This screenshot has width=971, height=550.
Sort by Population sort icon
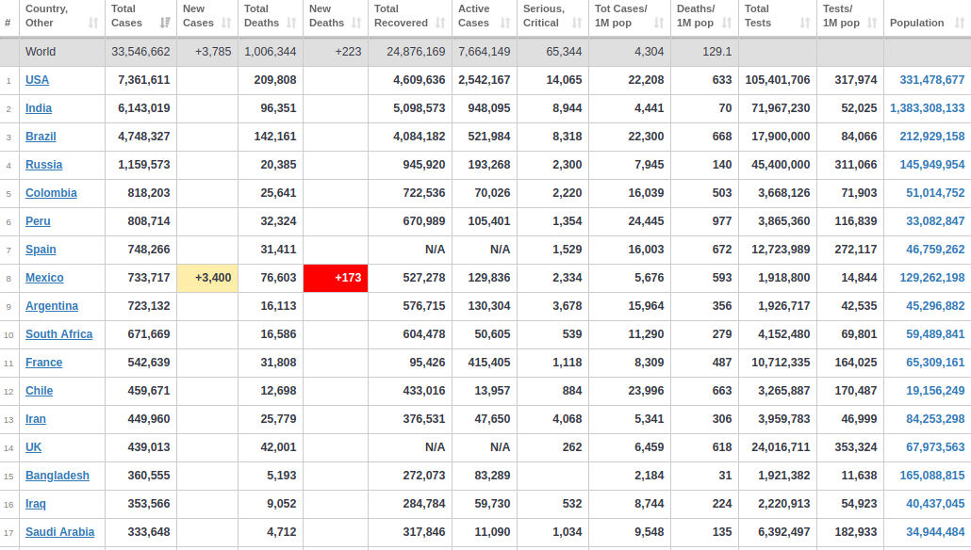pyautogui.click(x=960, y=23)
